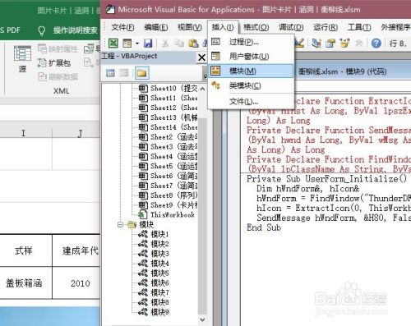Select Sheet14 in the project tree
The image size is (411, 326).
168,127
